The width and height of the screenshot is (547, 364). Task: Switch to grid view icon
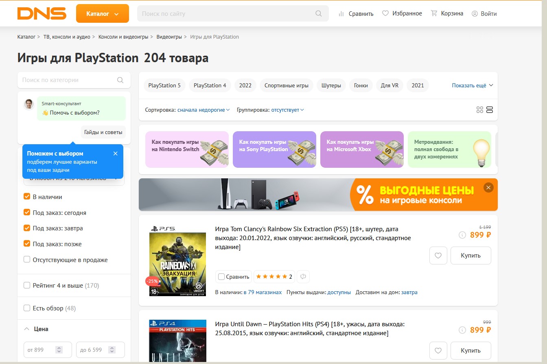(480, 110)
